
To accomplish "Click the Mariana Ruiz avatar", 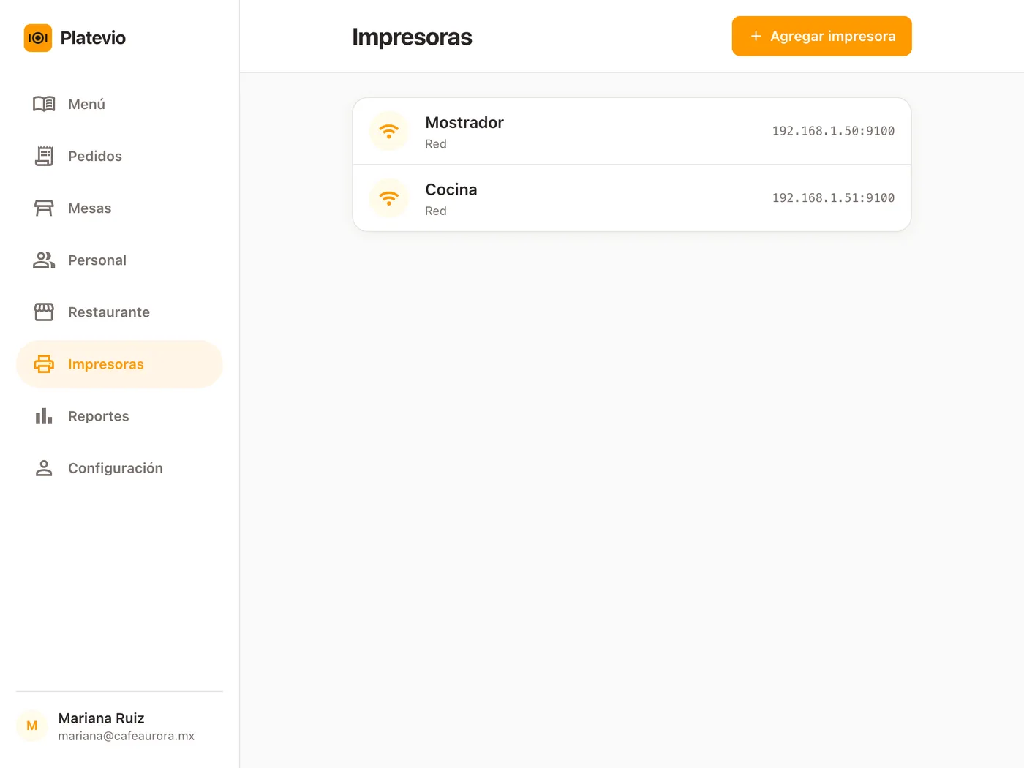I will pyautogui.click(x=32, y=726).
